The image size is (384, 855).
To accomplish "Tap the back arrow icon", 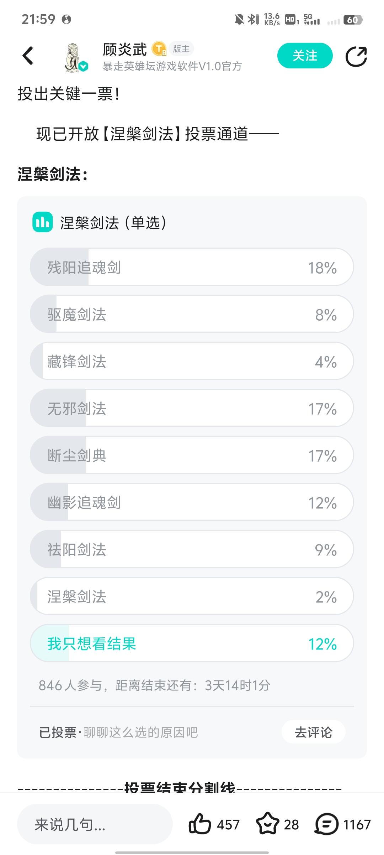I will point(28,56).
